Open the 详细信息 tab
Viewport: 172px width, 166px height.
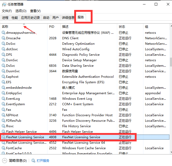click(68, 18)
